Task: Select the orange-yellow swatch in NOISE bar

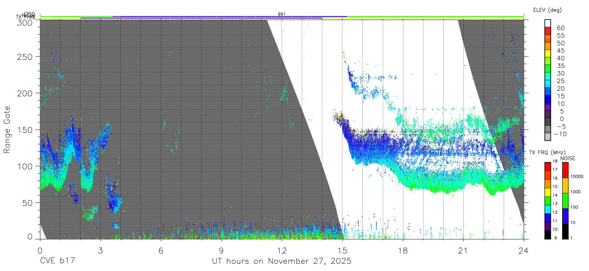Action: 565,185
